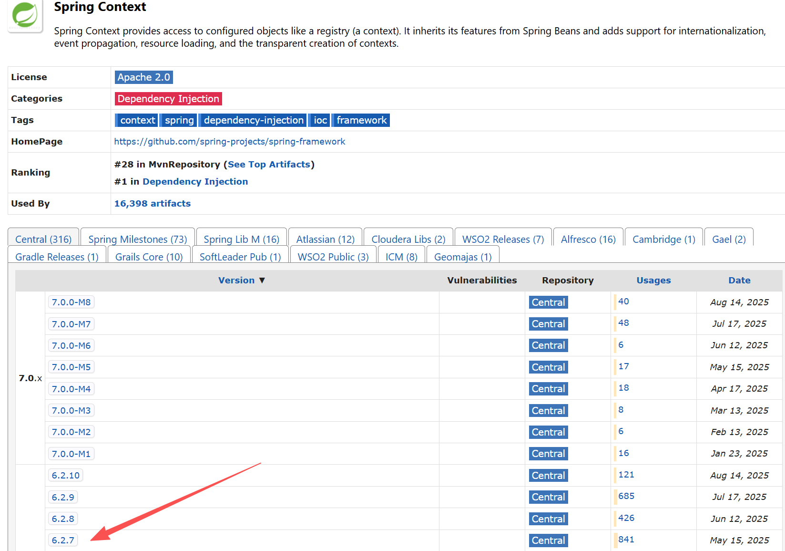The width and height of the screenshot is (785, 551).
Task: Switch to Atlassian (12) tab
Action: click(326, 239)
